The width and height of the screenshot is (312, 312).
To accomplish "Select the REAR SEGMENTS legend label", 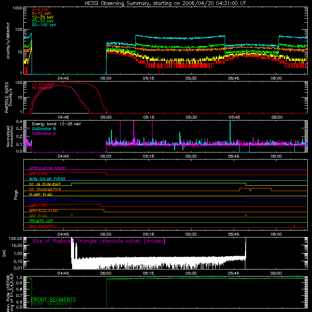I will [x=52, y=304].
